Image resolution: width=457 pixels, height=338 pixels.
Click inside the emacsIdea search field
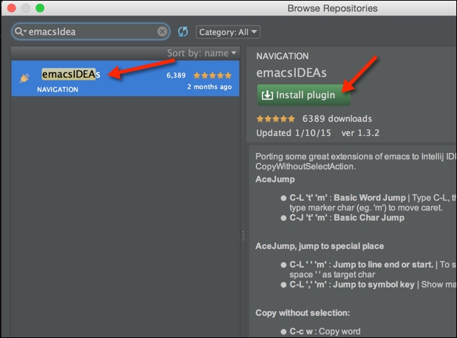tap(92, 31)
